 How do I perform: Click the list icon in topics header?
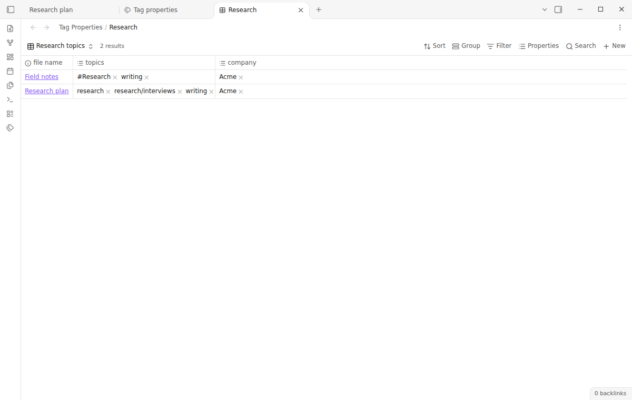click(80, 63)
